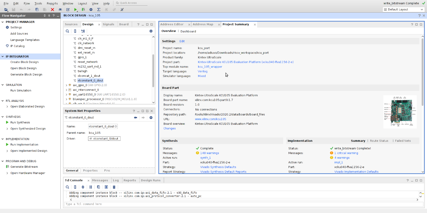Select reset_network in the Design tree
The image size is (427, 213).
click(88, 62)
